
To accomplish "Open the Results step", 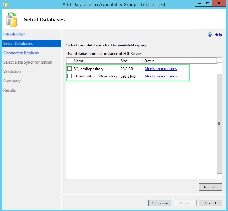I will pos(10,90).
